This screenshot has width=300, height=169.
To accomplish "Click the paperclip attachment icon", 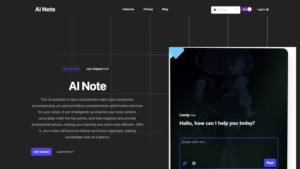I will (185, 163).
